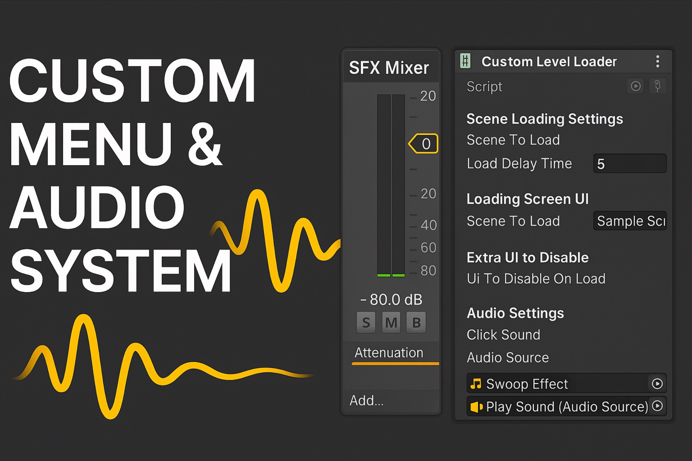This screenshot has height=461, width=692.
Task: Click the picker circle for Play Sound field
Action: [x=657, y=406]
